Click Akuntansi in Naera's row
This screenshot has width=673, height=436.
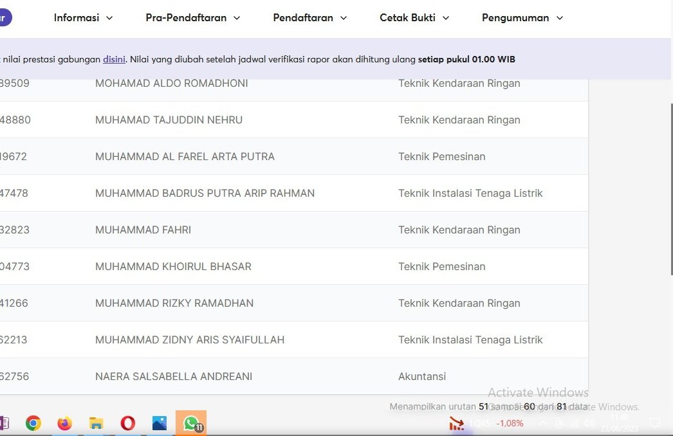click(422, 376)
